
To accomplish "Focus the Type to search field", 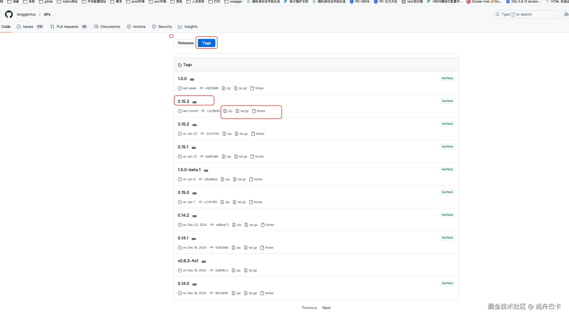I will [x=526, y=14].
